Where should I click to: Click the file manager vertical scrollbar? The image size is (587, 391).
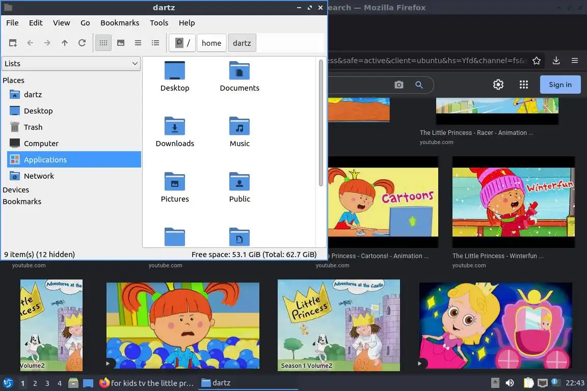321,123
